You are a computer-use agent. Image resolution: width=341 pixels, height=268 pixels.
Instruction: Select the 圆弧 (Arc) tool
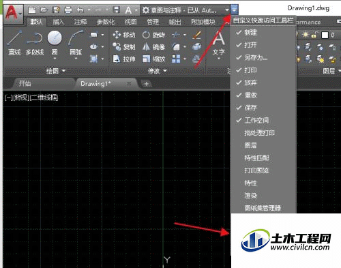(x=76, y=43)
